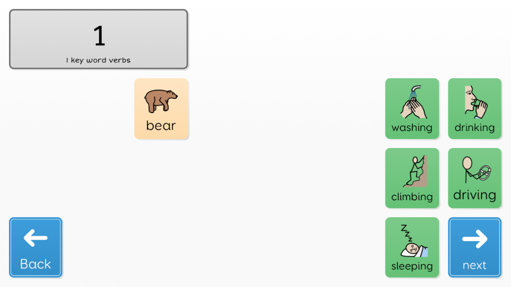Advance using the 'next' text
Image resolution: width=511 pixels, height=287 pixels.
[x=475, y=265]
